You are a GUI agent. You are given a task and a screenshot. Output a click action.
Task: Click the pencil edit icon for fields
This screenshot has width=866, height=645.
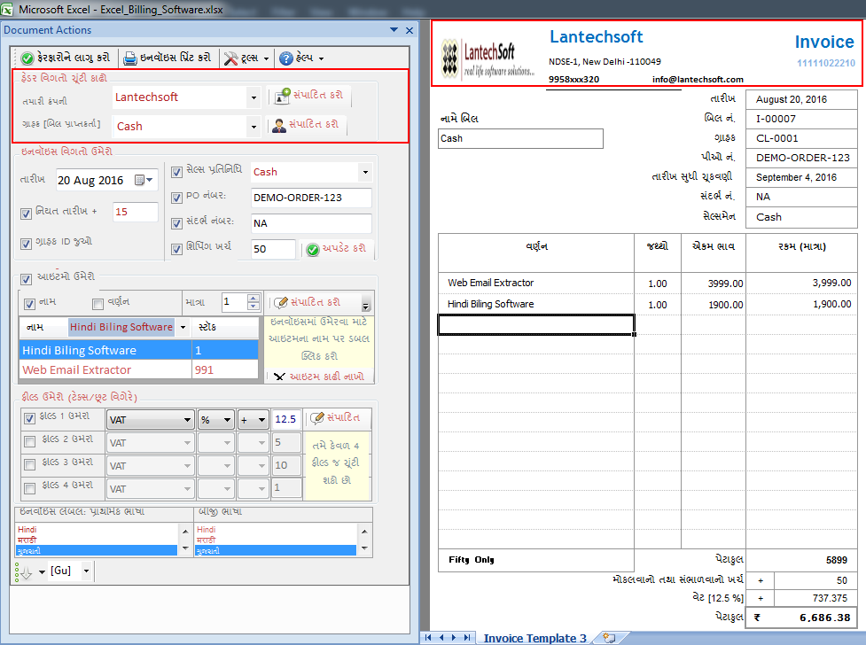317,418
